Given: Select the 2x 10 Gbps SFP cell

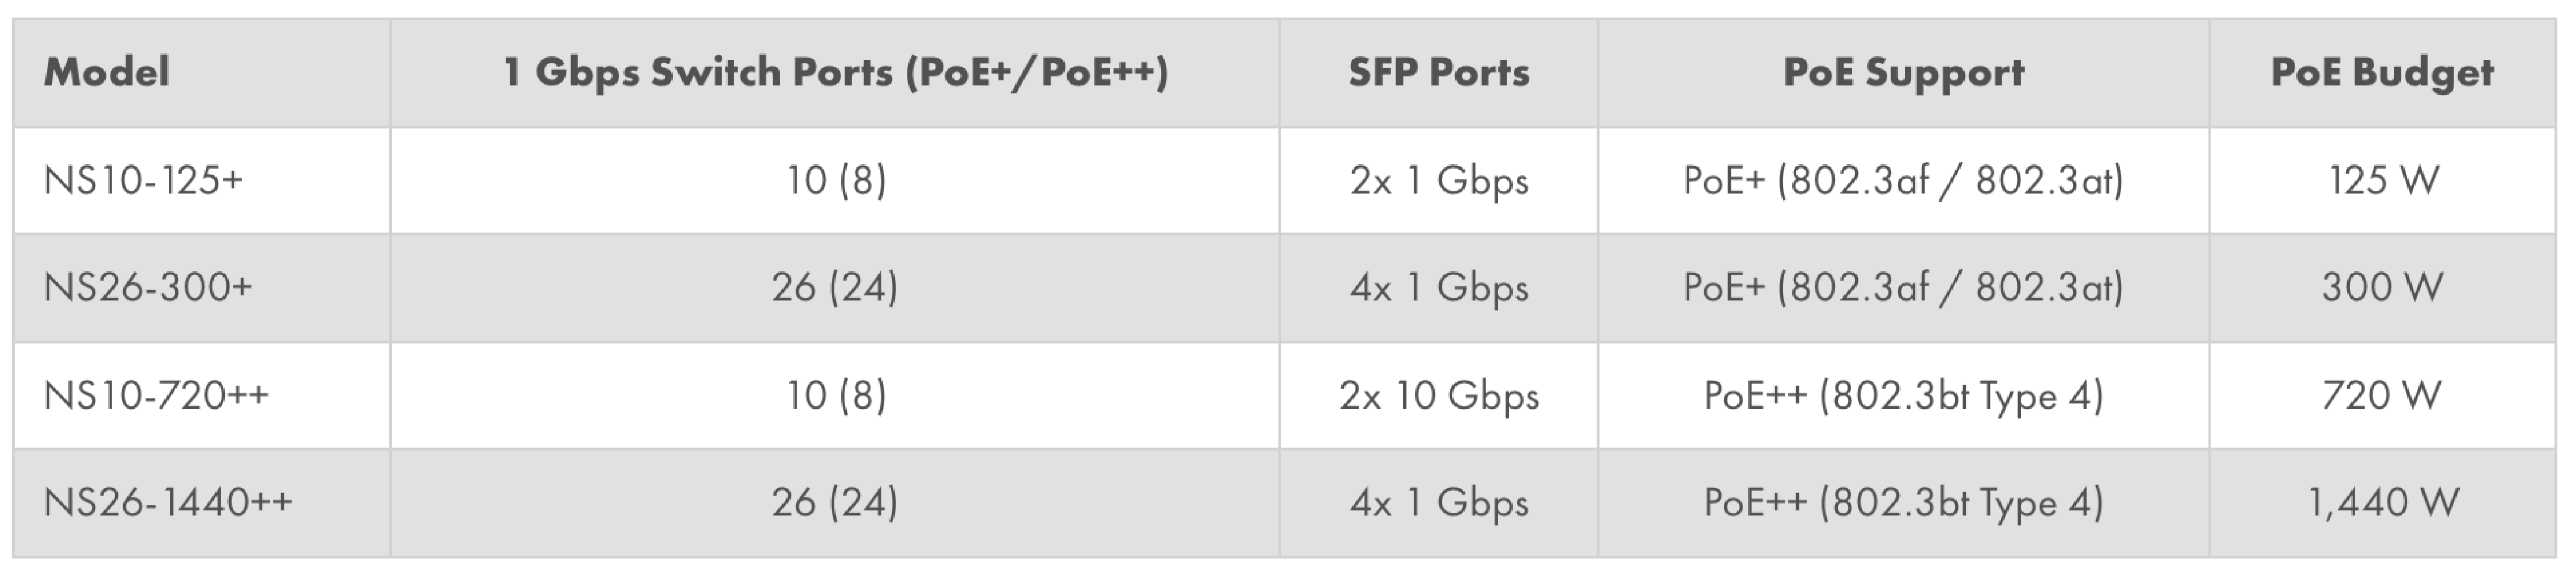Looking at the screenshot, I should click(x=1439, y=396).
